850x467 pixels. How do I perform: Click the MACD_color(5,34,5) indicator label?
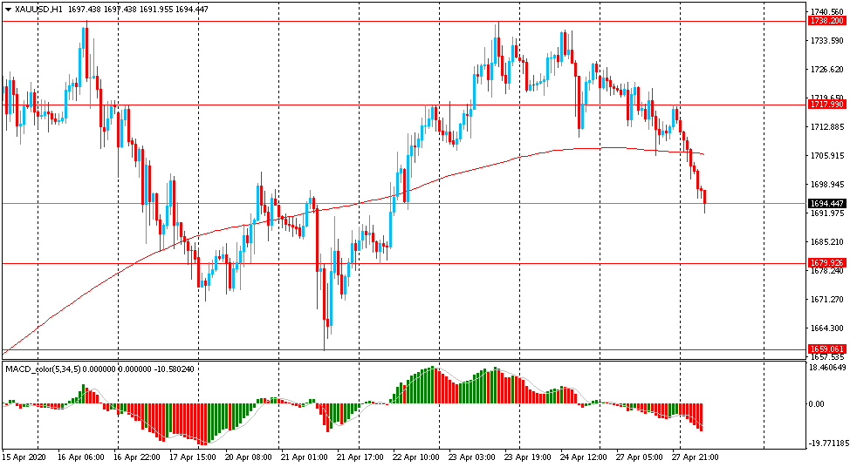pos(44,369)
